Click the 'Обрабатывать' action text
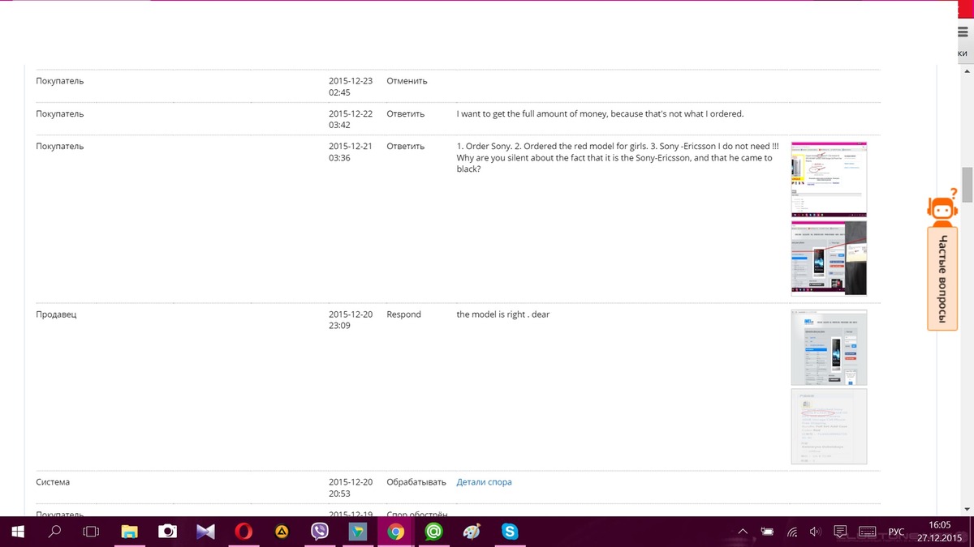The width and height of the screenshot is (974, 547). pyautogui.click(x=416, y=482)
